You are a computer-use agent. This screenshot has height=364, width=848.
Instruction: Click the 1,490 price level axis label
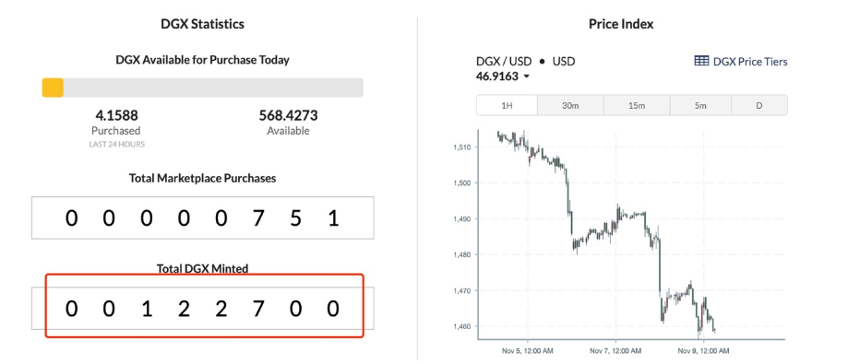click(x=460, y=218)
